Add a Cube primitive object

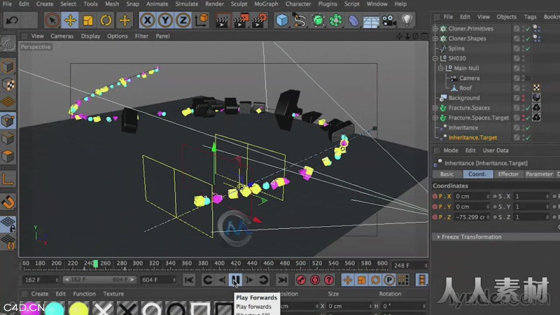coord(282,20)
